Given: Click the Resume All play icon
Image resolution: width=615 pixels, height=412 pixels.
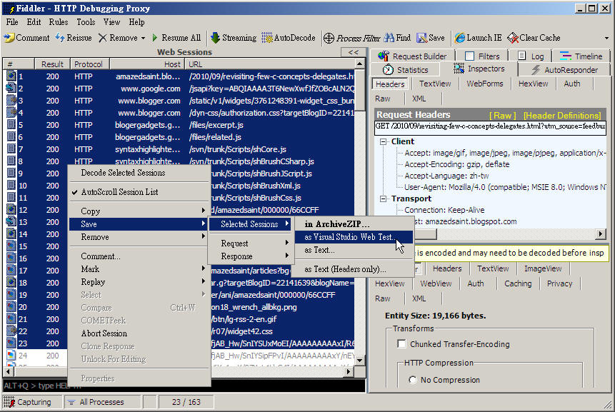Looking at the screenshot, I should point(155,38).
